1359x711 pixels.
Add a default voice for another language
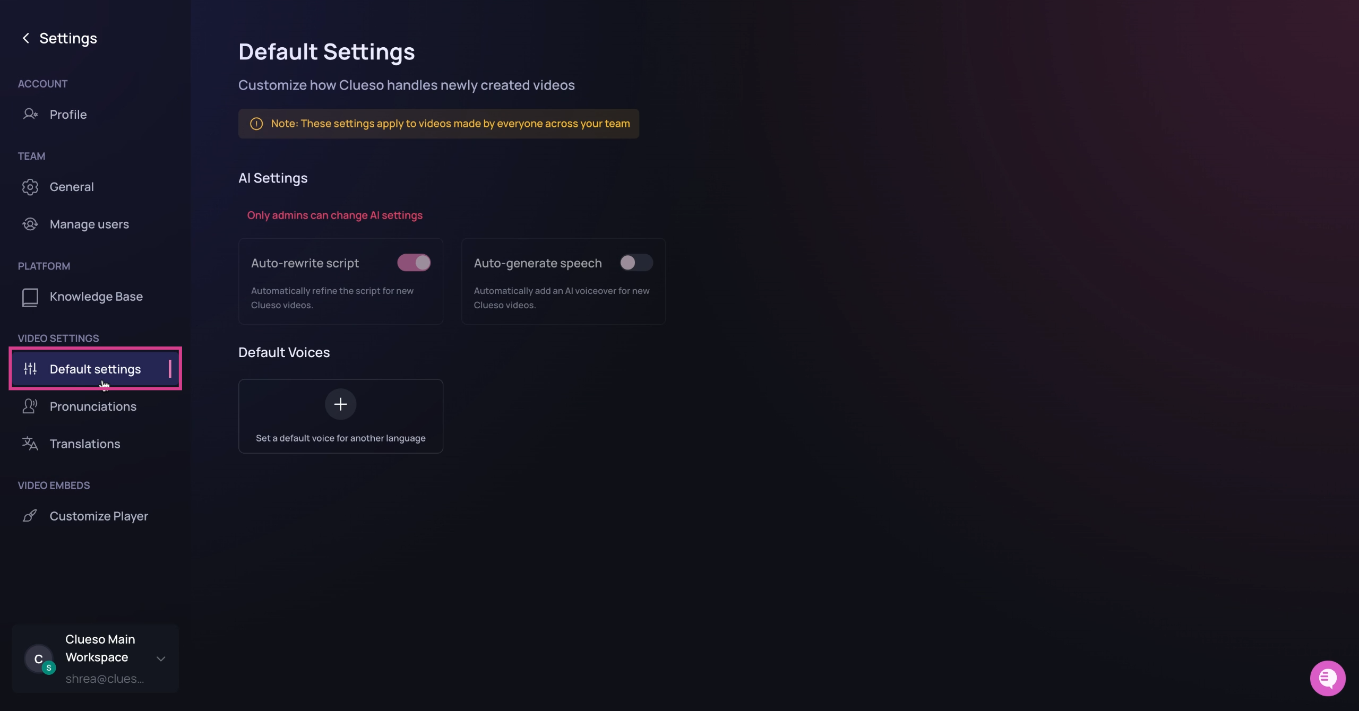(x=340, y=404)
